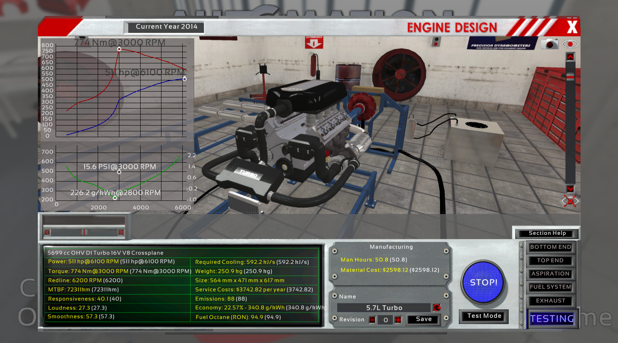Click the Man Hours: 50.8 value
Viewport: 618px width, 343px height.
tap(374, 260)
